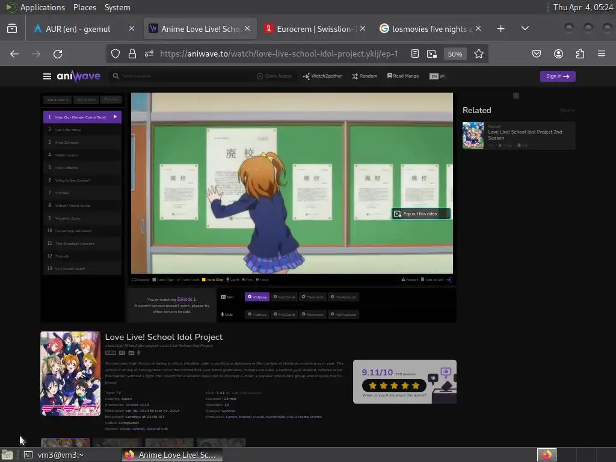Image resolution: width=616 pixels, height=462 pixels.
Task: Toggle the Light bulb option
Action: tap(233, 280)
